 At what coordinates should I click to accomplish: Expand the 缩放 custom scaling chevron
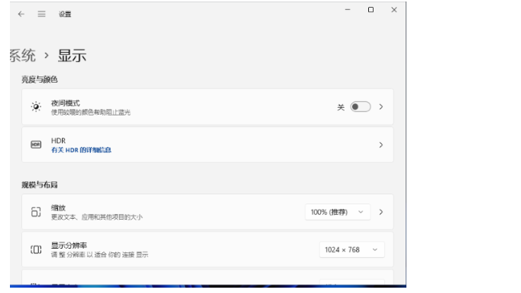click(381, 212)
